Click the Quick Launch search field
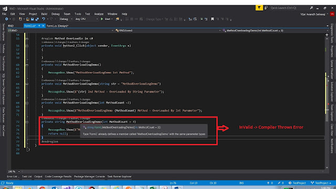This screenshot has width=336, height=189. click(289, 8)
